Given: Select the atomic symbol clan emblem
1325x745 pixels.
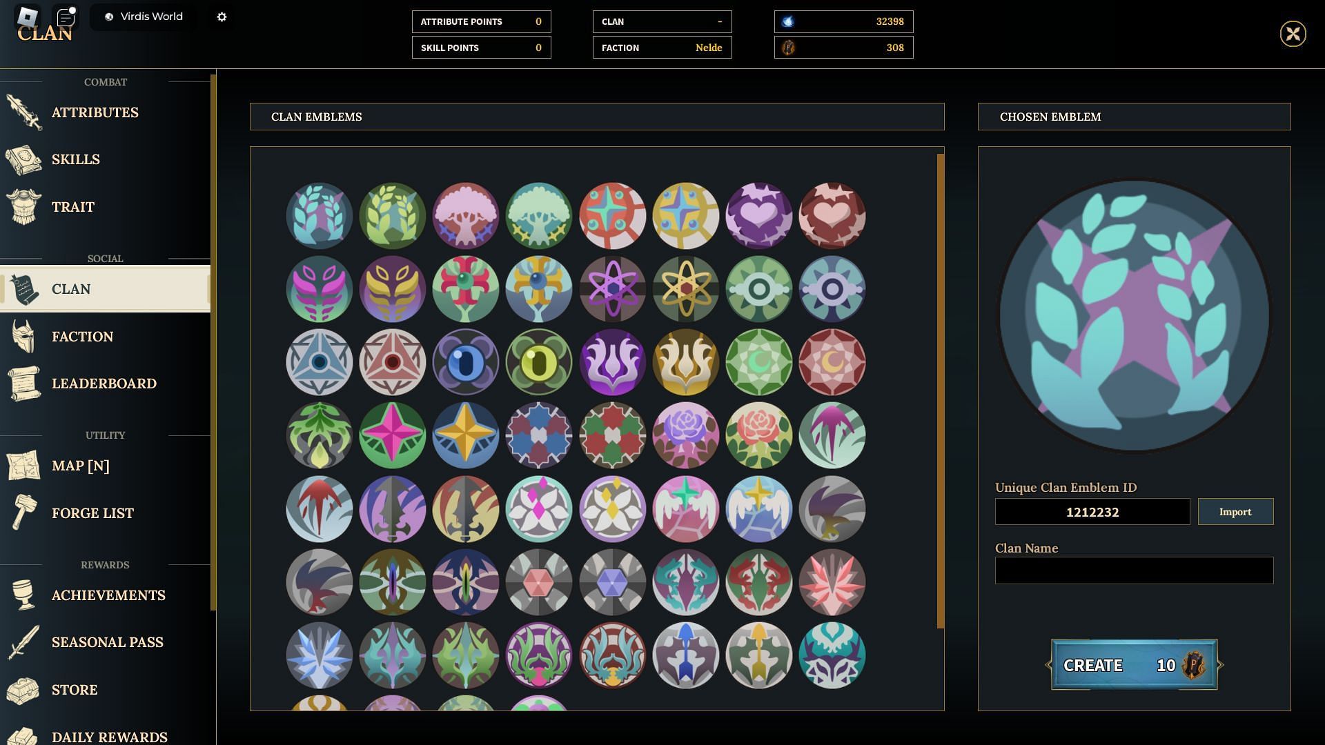Looking at the screenshot, I should (x=611, y=288).
